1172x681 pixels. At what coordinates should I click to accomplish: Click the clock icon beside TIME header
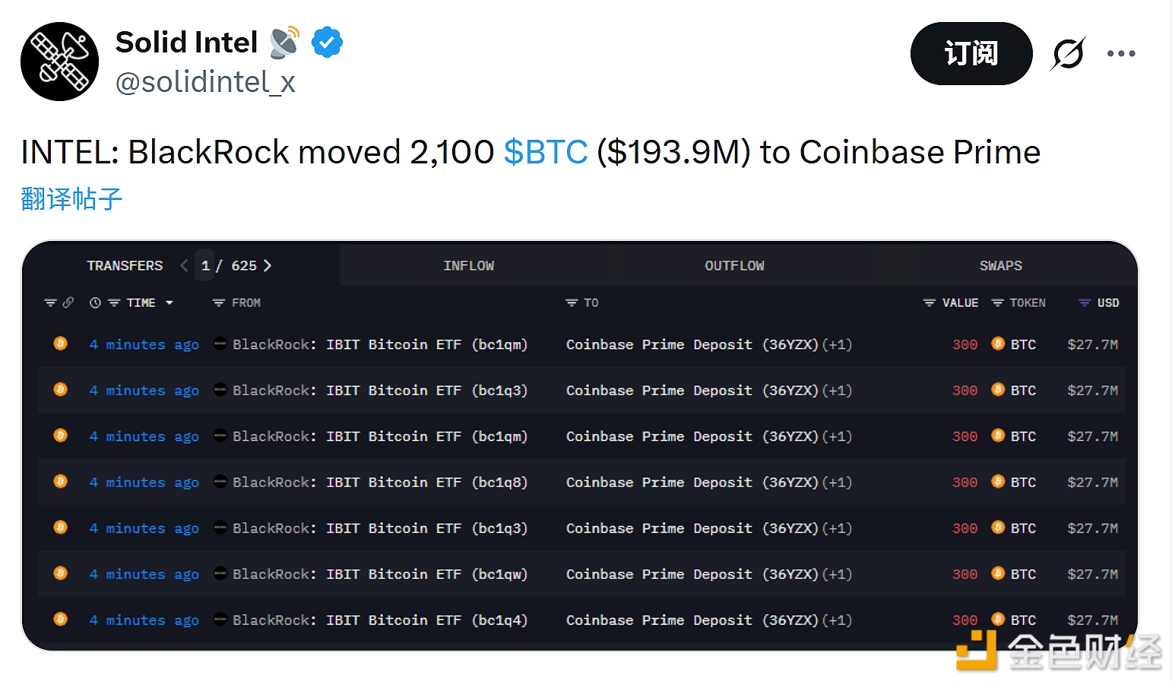click(94, 302)
